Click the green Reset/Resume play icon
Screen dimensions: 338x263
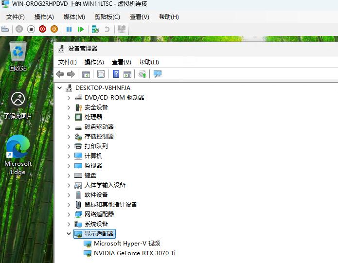point(81,29)
